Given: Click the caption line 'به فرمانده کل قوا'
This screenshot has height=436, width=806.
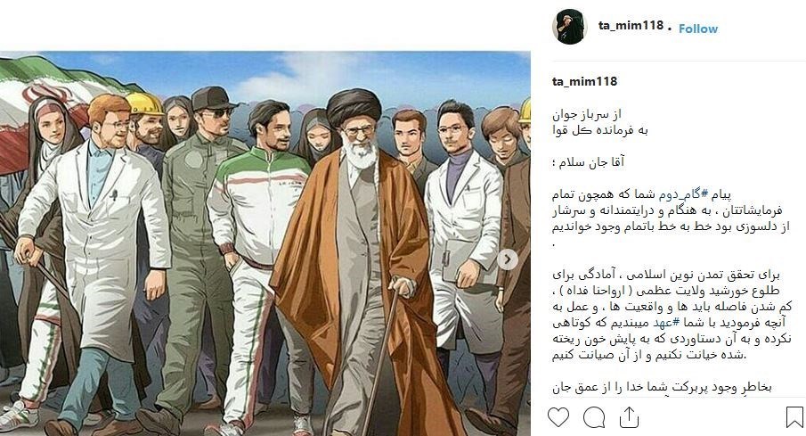Looking at the screenshot, I should 600,131.
